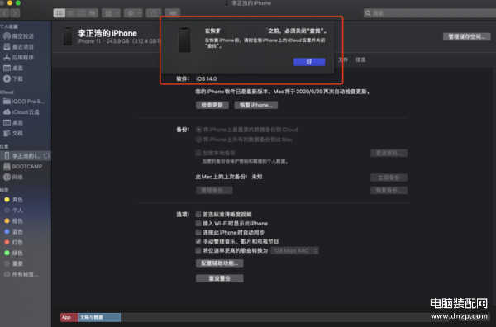The image size is (496, 327).
Task: Select the orange 橙色 tag in the sidebar
Action: [13, 221]
